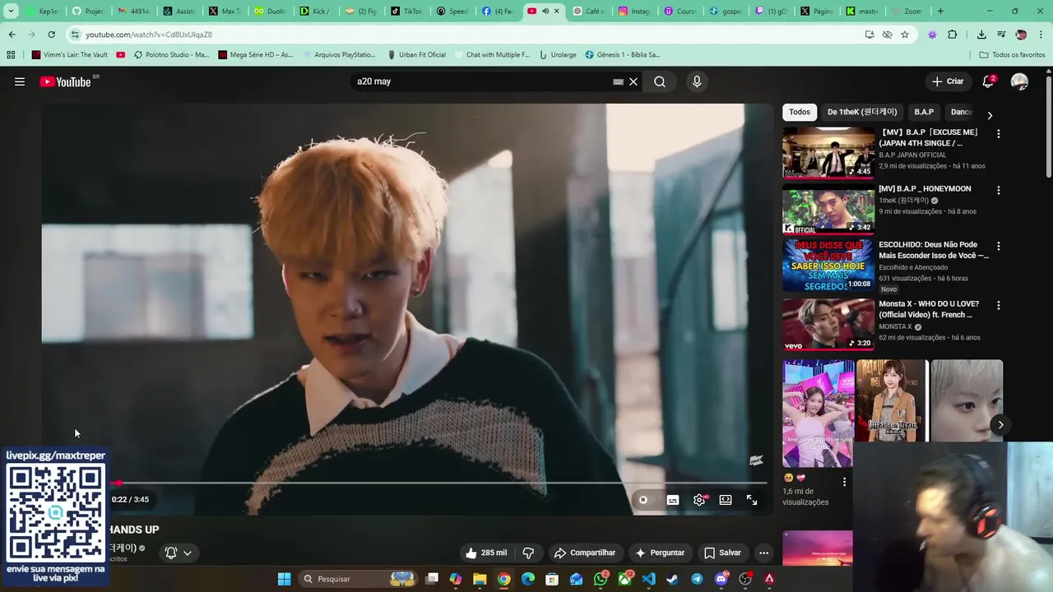Viewport: 1053px width, 592px height.
Task: Open the Windows Start menu
Action: (x=284, y=579)
